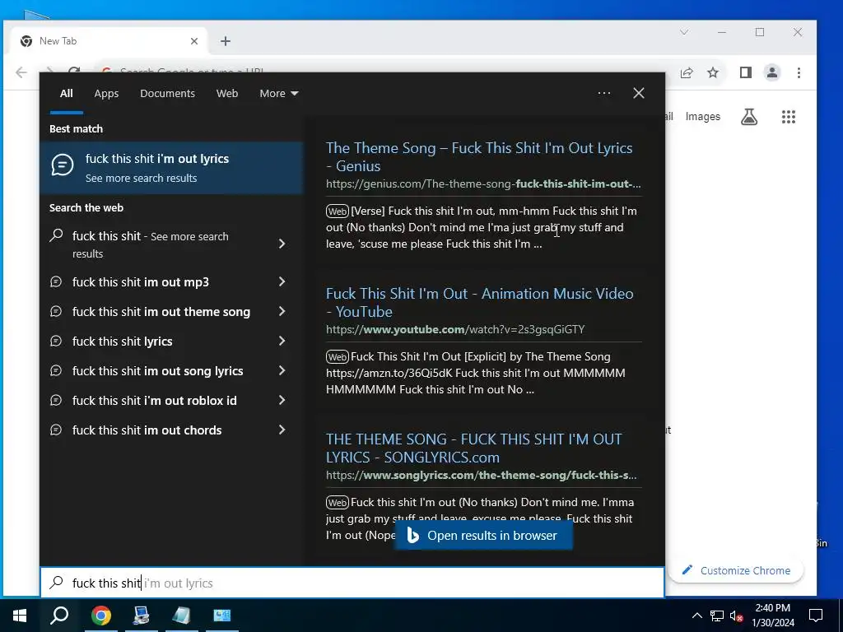Open Chrome three-dot menu
This screenshot has height=632, width=843.
pos(799,72)
